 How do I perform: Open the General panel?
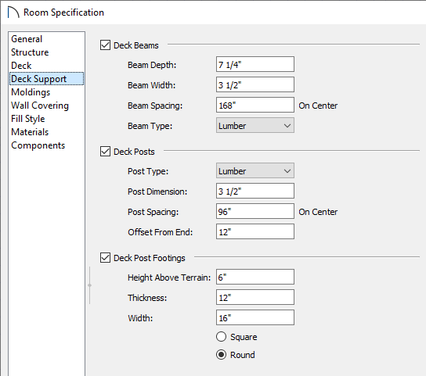tap(27, 39)
